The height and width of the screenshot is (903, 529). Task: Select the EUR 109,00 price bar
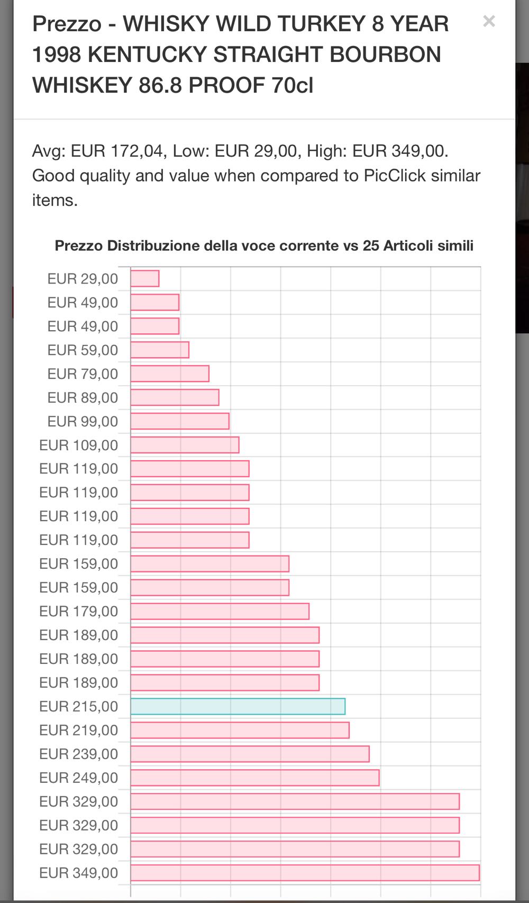[185, 445]
